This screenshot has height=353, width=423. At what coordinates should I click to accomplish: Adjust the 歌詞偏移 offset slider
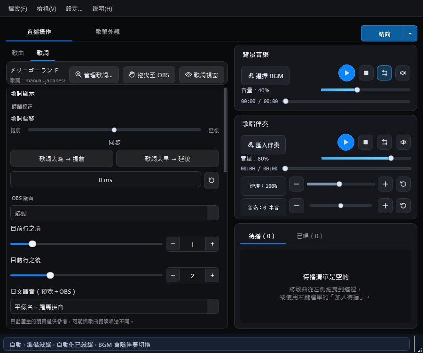coord(114,130)
